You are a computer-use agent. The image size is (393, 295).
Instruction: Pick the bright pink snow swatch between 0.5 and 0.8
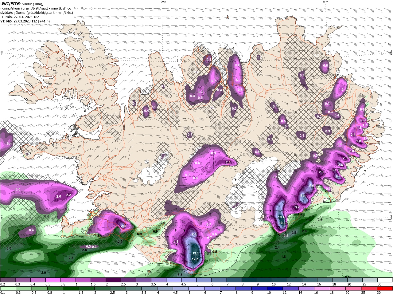point(53,280)
